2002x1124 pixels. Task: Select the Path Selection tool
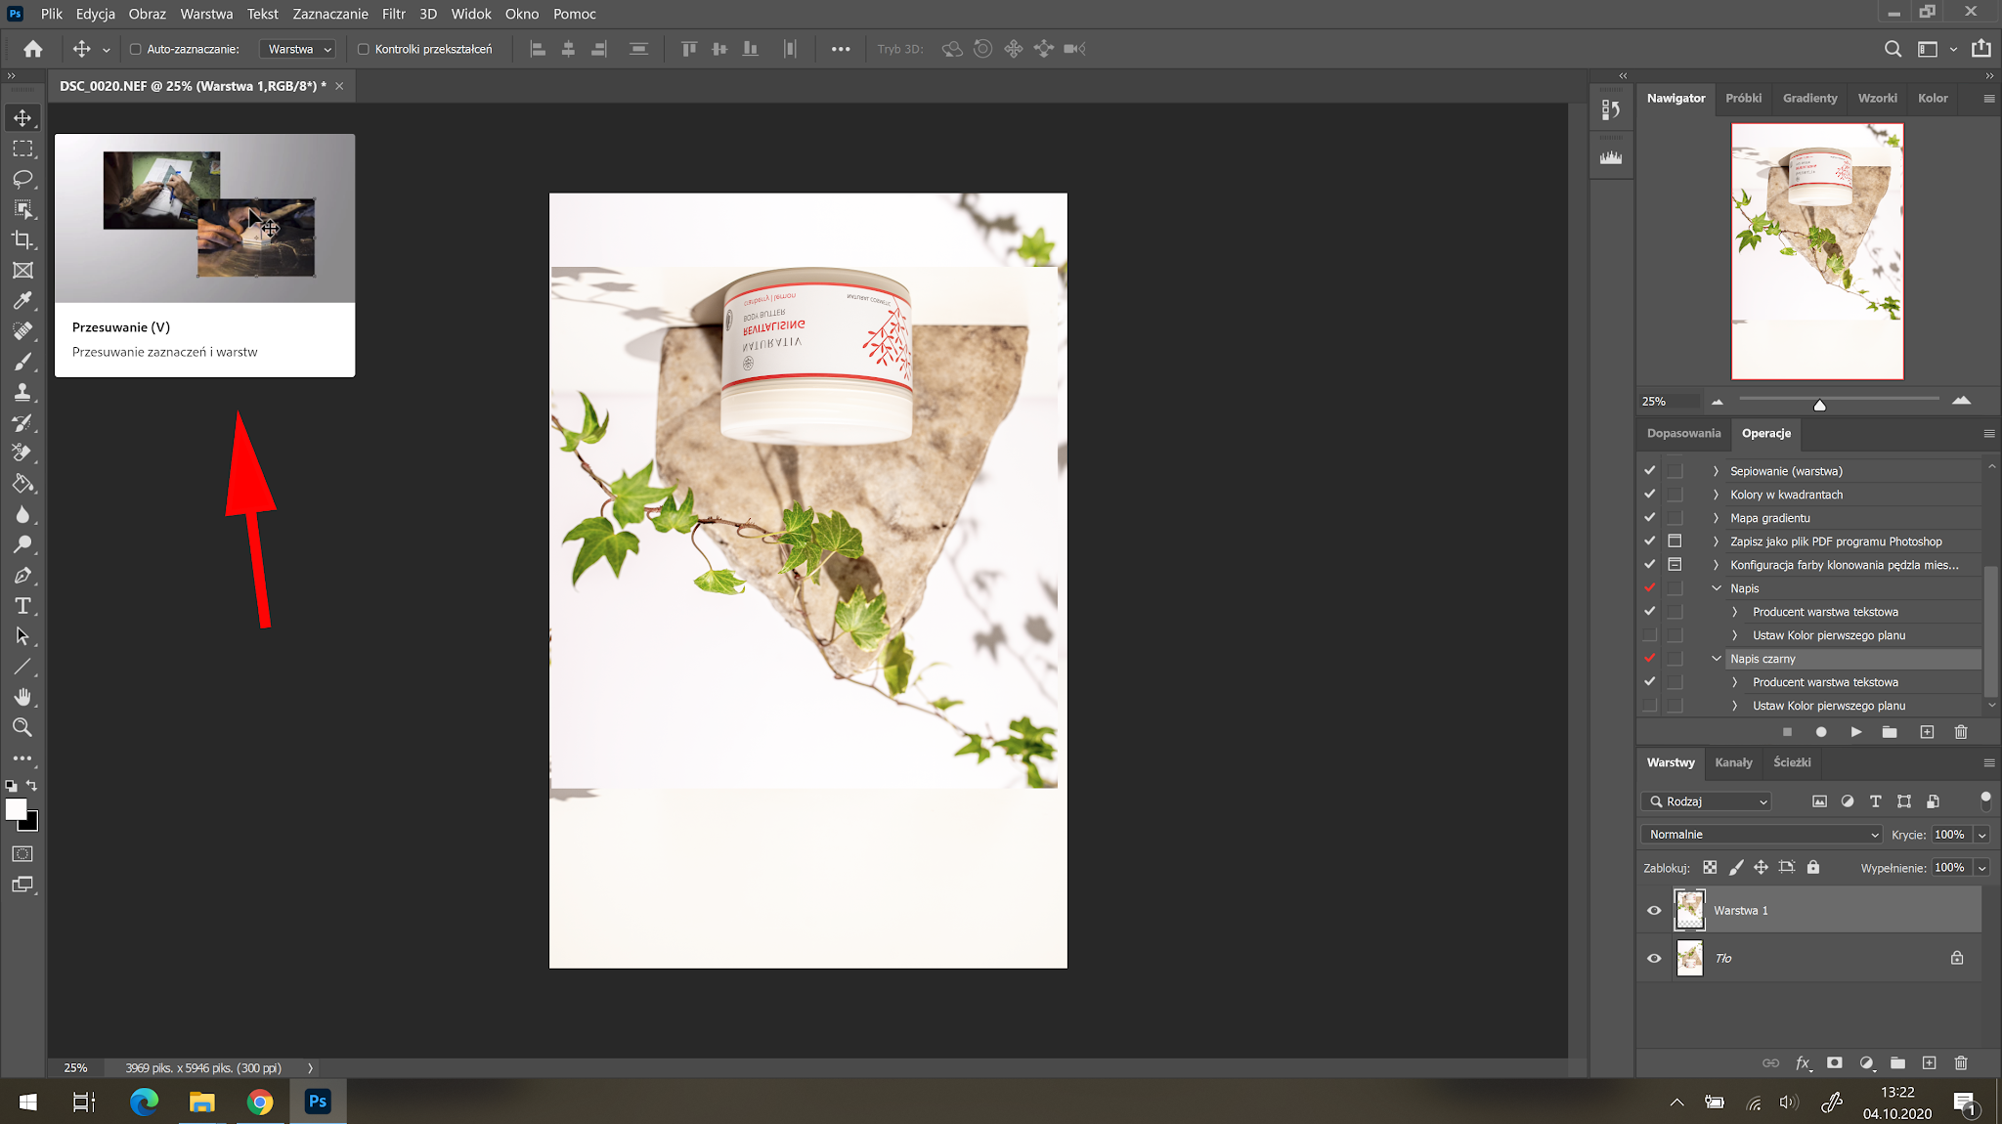tap(22, 636)
